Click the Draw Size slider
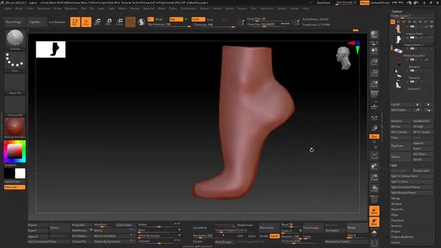 [268, 25]
